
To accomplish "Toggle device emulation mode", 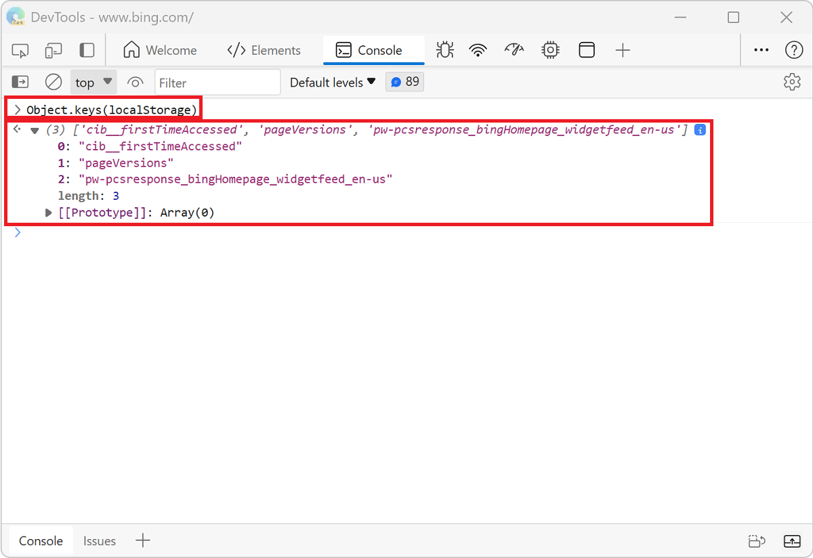I will (54, 49).
